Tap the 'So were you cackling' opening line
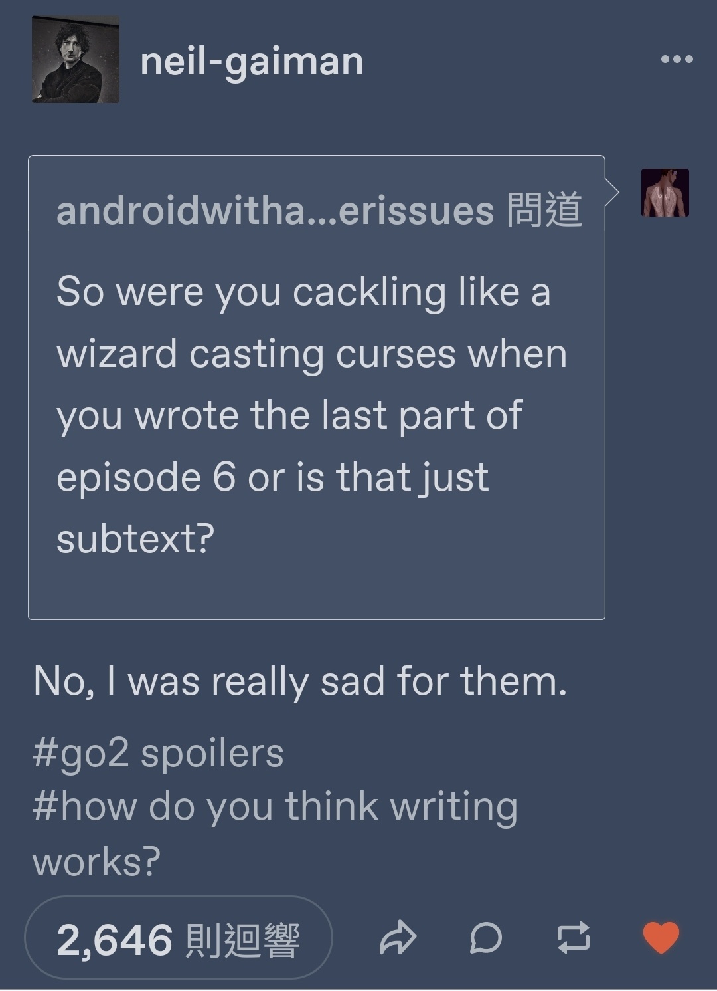717x991 pixels. (303, 292)
